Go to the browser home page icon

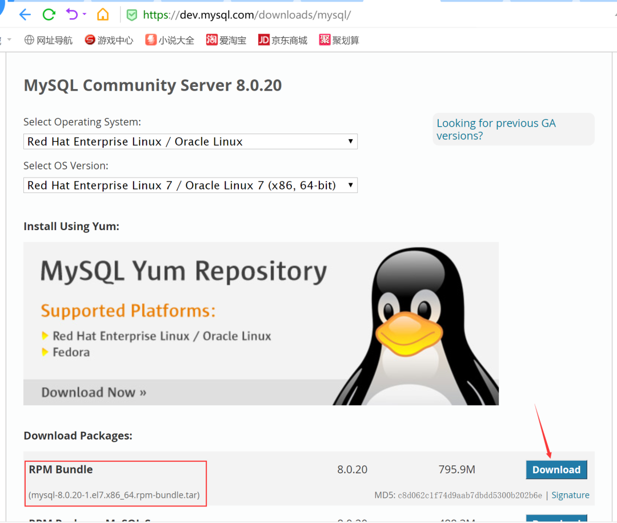103,14
